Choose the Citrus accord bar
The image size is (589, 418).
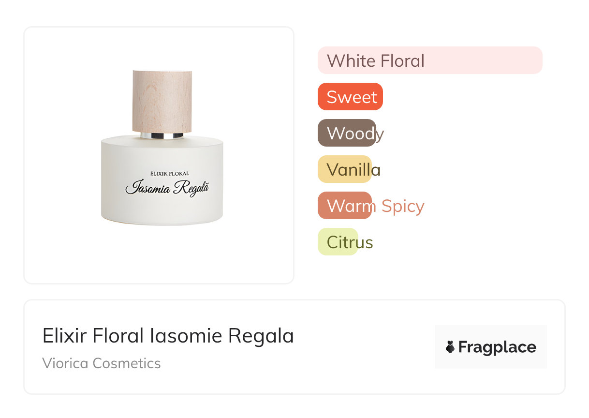[x=338, y=242]
